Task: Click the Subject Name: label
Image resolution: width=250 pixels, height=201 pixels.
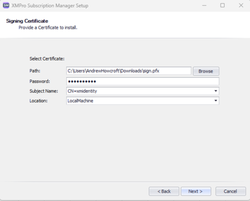Action: point(44,91)
